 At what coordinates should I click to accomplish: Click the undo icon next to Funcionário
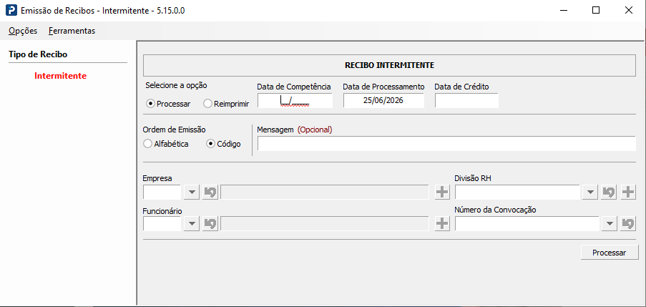click(210, 224)
